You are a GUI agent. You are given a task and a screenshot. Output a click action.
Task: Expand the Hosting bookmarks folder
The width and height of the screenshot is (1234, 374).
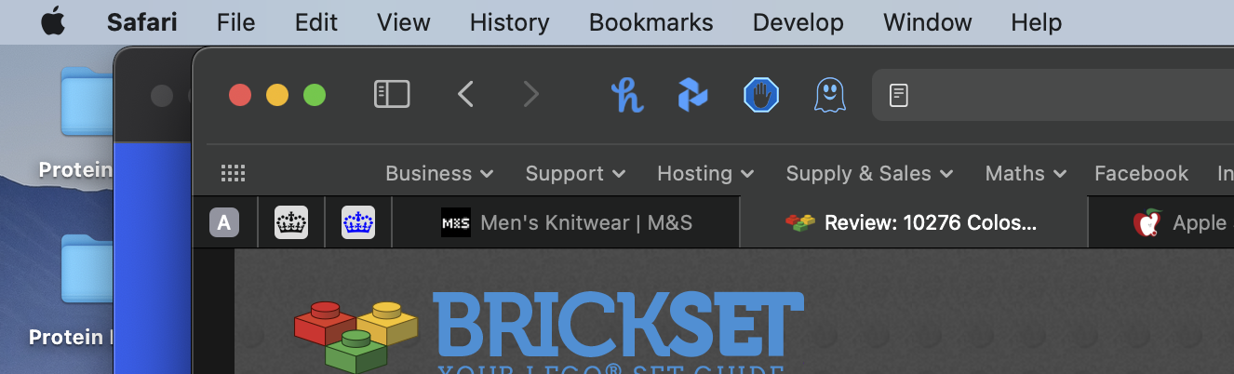click(705, 173)
